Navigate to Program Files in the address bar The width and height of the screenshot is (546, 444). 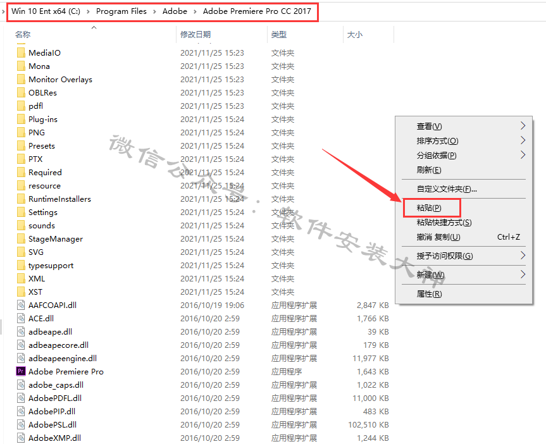coord(121,11)
